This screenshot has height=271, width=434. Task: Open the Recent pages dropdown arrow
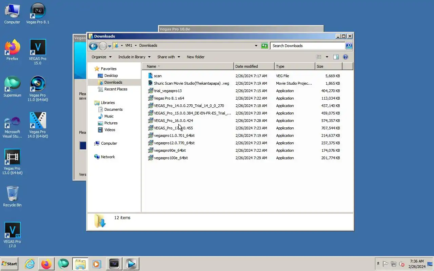click(x=110, y=46)
